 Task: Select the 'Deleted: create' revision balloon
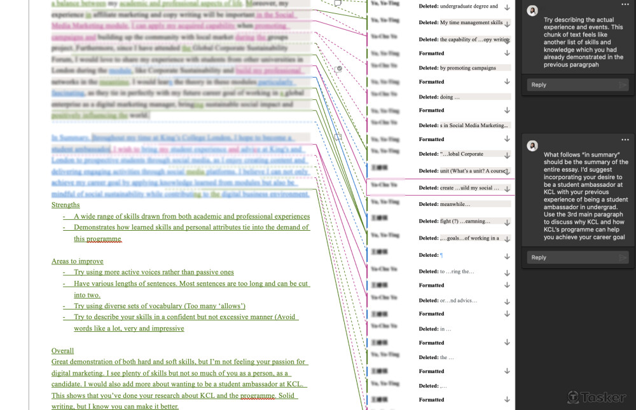pos(465,188)
